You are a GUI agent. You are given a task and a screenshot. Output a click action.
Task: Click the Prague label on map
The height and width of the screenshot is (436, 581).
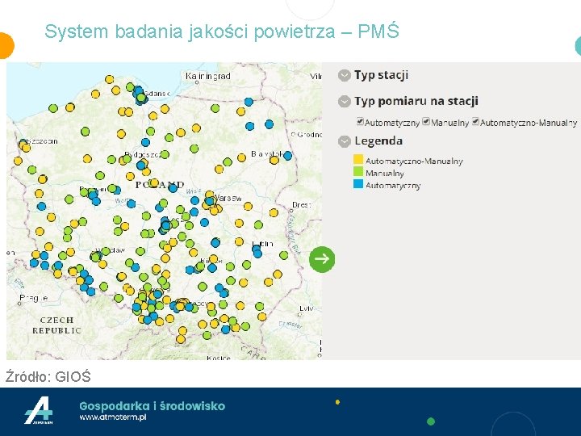tap(33, 298)
